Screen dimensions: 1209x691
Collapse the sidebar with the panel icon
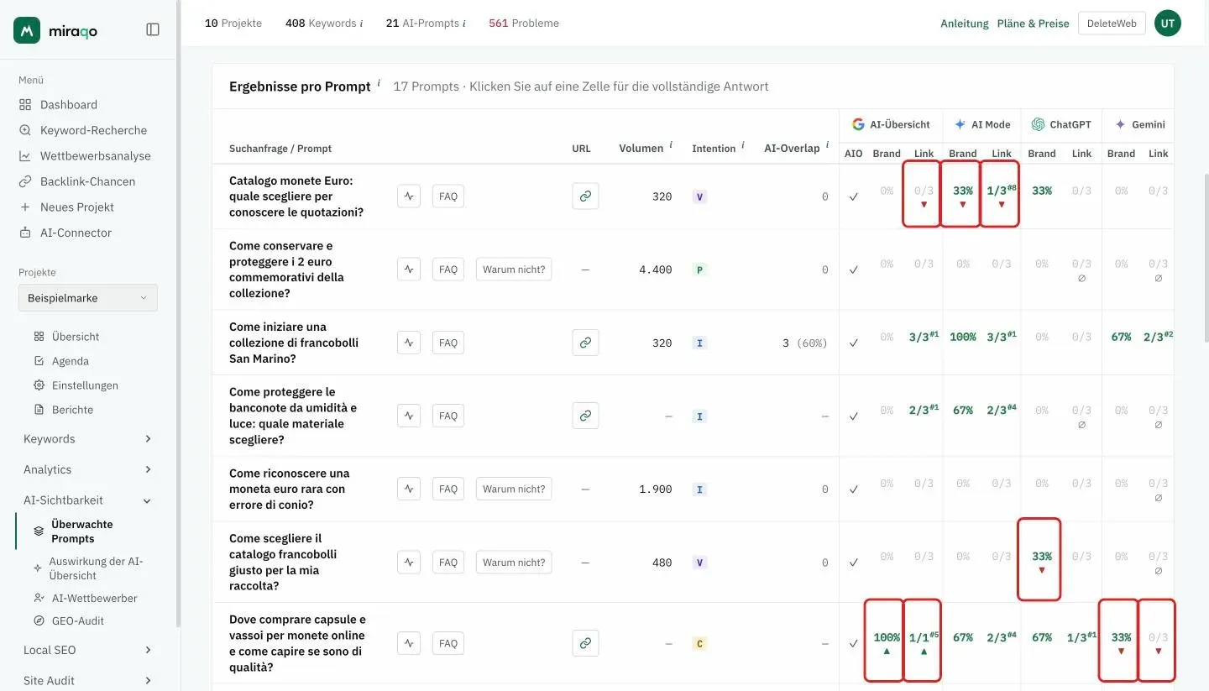tap(153, 29)
